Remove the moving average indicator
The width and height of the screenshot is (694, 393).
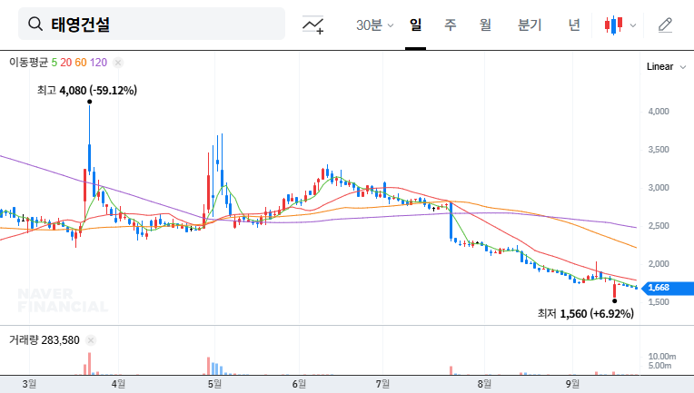point(118,63)
